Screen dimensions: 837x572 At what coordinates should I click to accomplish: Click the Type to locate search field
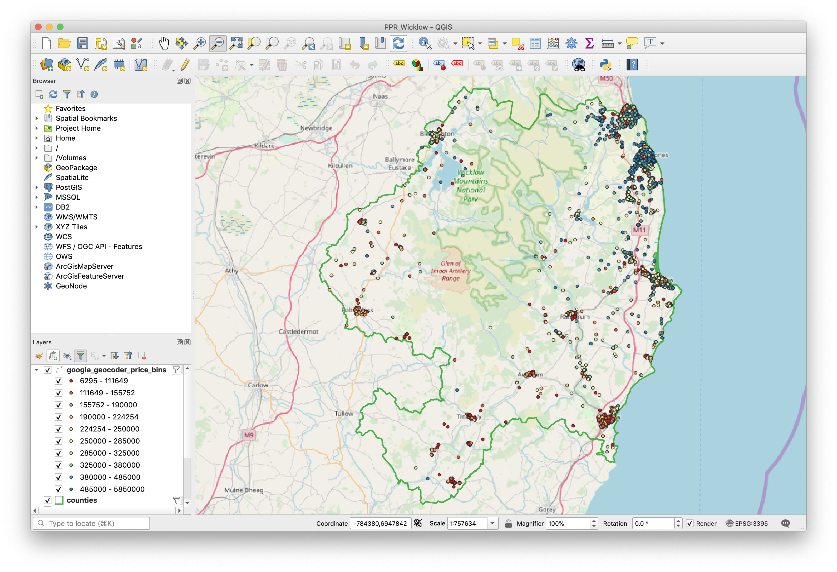coord(92,523)
